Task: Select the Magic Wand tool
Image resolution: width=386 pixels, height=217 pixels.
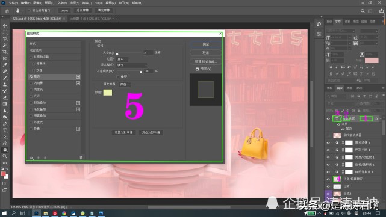Action: (5, 46)
